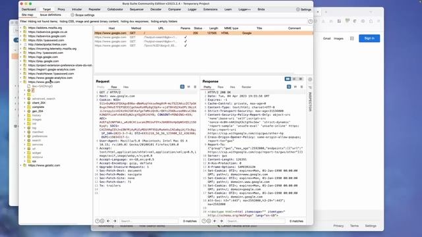Open Scope settings
This screenshot has width=422, height=237.
(82, 15)
